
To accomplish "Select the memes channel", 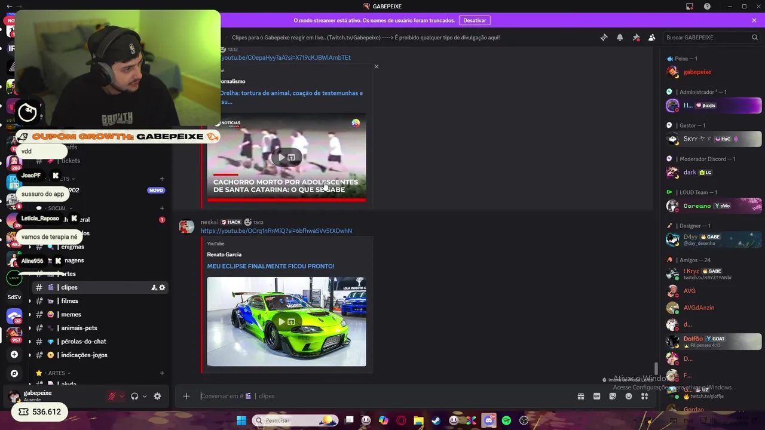I will [x=99, y=314].
